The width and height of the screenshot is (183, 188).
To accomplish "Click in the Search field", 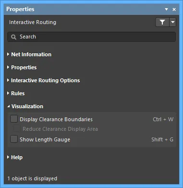I will 91,37.
